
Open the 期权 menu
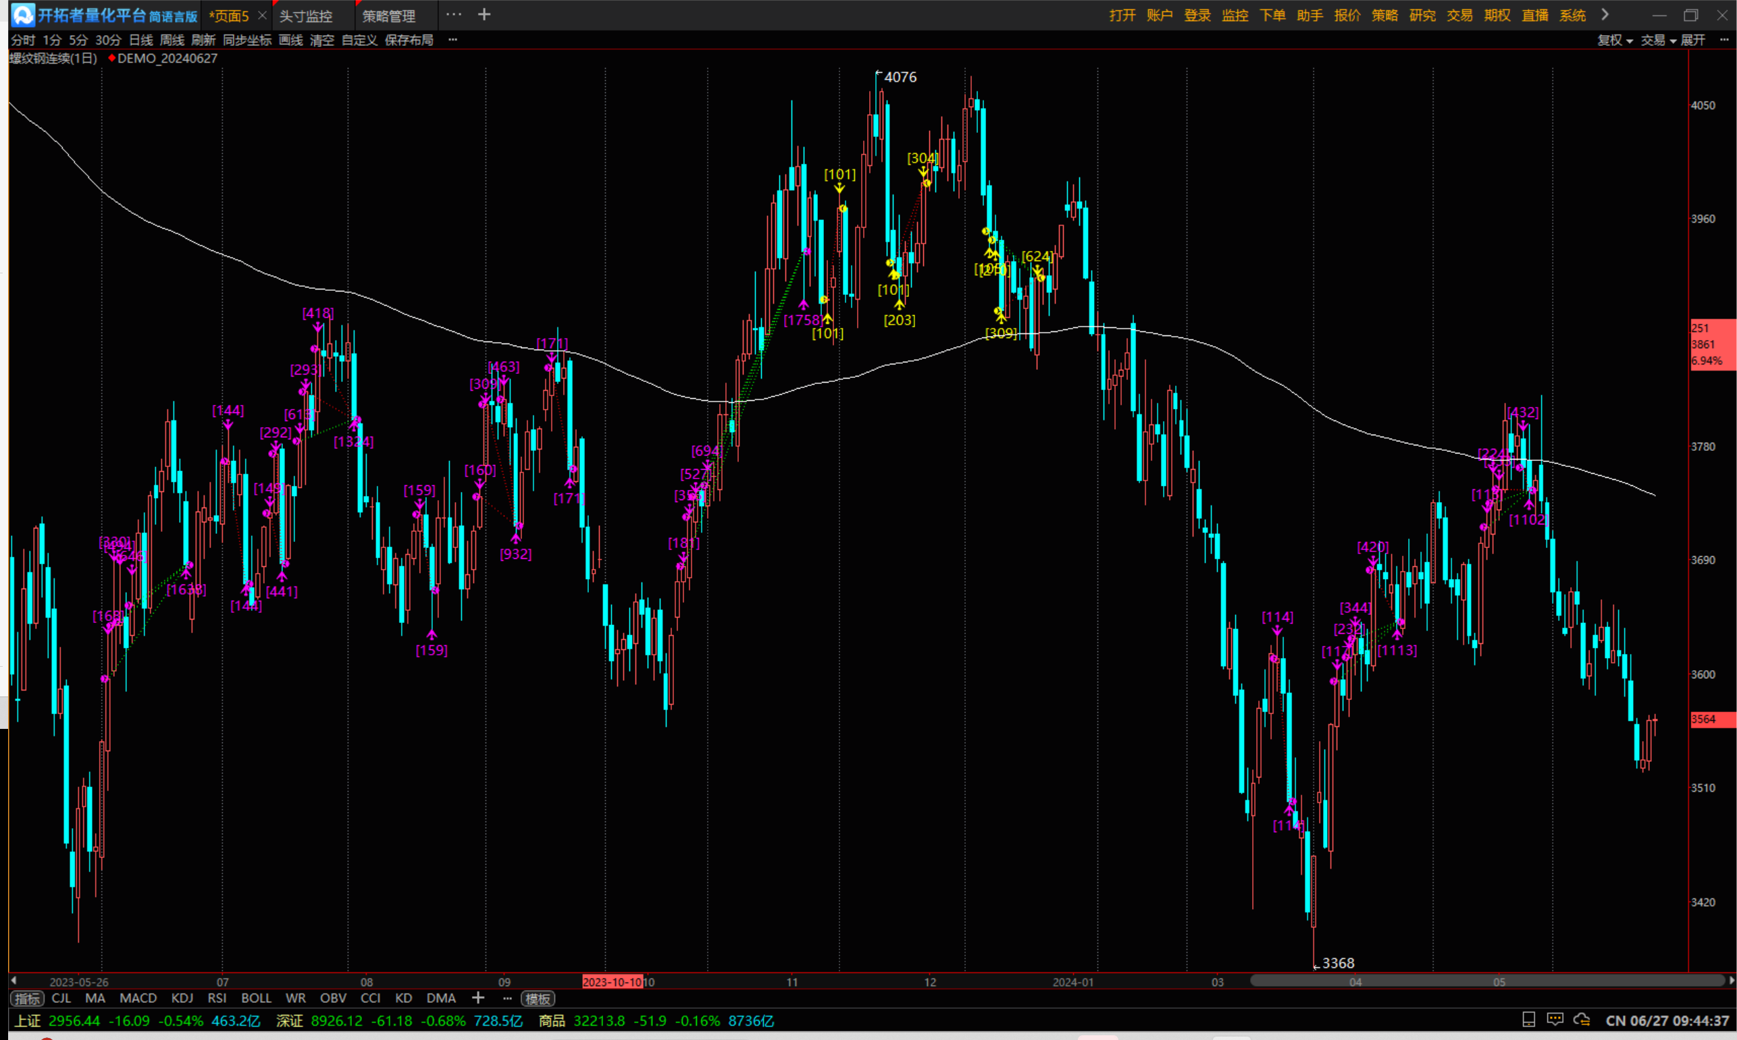pos(1497,15)
